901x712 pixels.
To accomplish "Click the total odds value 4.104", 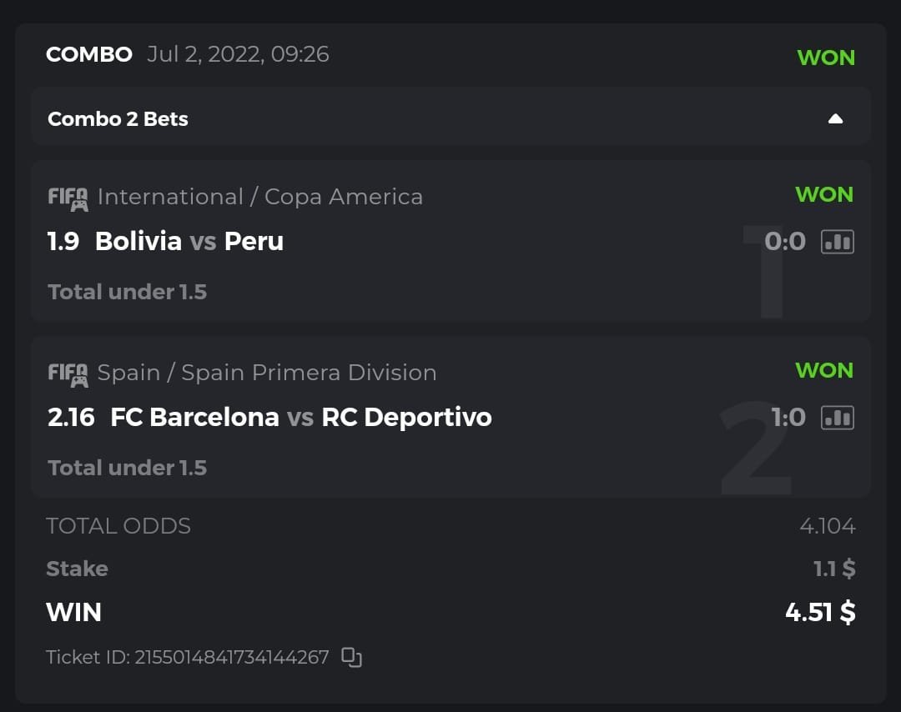I will click(x=827, y=526).
